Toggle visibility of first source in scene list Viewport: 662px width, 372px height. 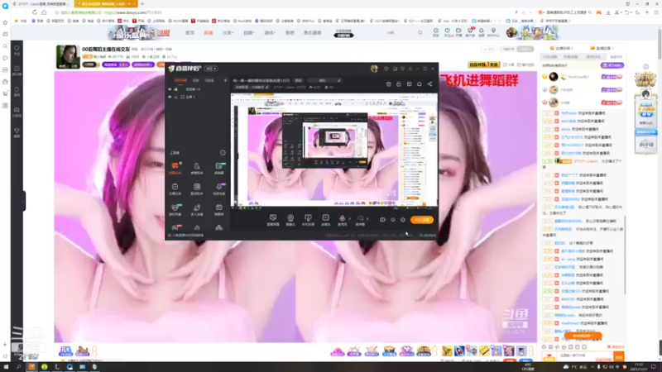(x=170, y=89)
